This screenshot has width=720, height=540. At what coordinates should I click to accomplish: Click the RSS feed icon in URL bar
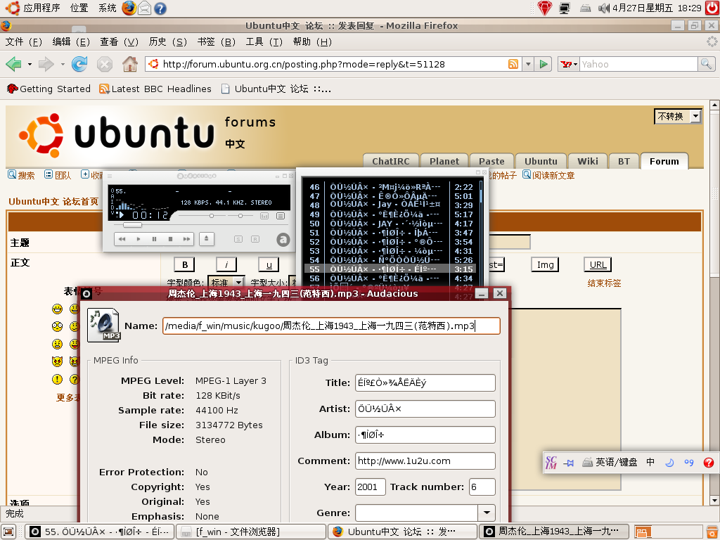click(x=513, y=64)
